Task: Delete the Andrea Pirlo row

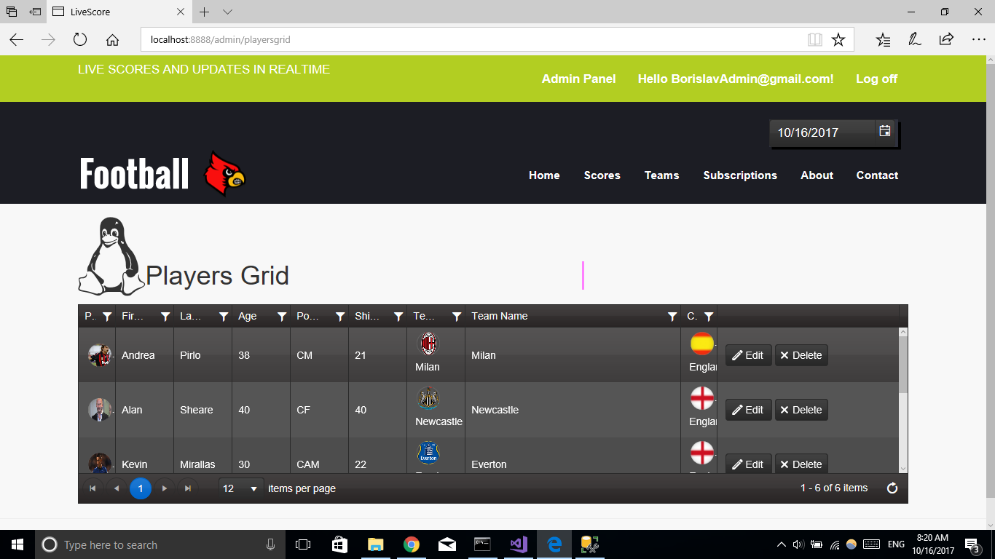Action: pyautogui.click(x=801, y=355)
